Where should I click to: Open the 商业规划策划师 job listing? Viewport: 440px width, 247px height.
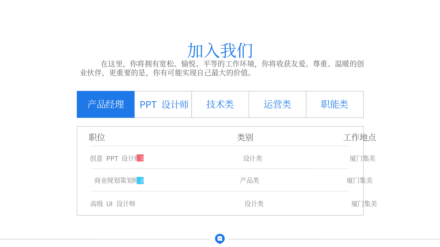pos(115,180)
